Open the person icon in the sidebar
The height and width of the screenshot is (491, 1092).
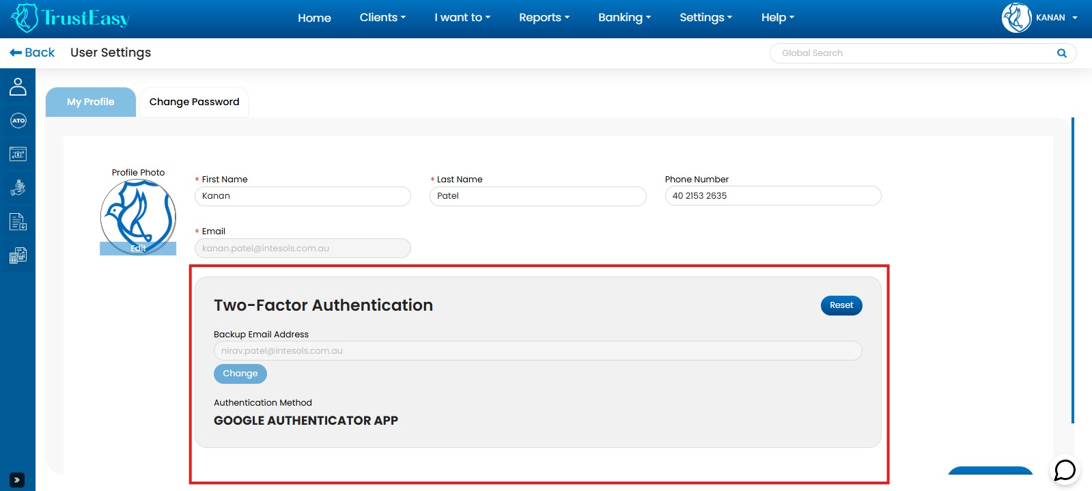[18, 87]
